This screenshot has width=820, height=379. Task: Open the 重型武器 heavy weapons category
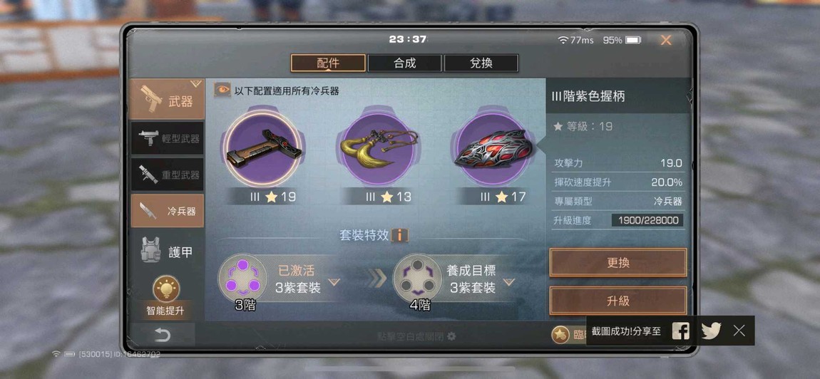click(168, 175)
